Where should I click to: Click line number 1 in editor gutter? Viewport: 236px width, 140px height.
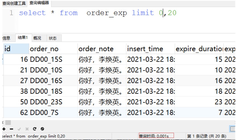[11, 13]
